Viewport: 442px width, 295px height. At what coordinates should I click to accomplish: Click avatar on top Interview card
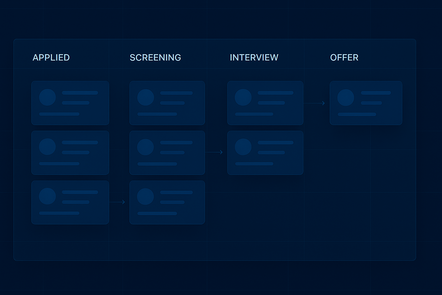(x=243, y=97)
